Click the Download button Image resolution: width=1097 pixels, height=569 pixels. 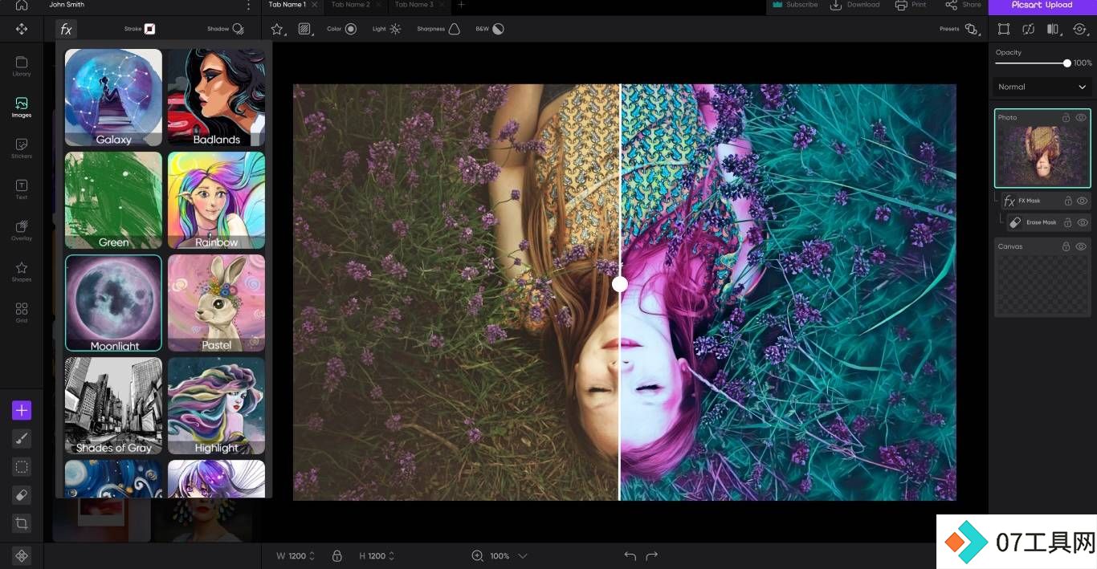[854, 5]
